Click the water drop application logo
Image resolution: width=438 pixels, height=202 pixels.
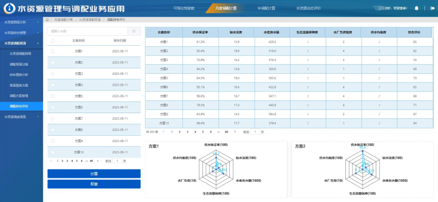coord(9,8)
